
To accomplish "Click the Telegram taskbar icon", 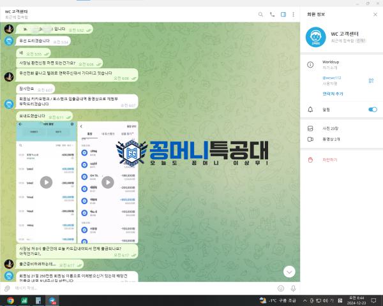I will tap(52, 301).
